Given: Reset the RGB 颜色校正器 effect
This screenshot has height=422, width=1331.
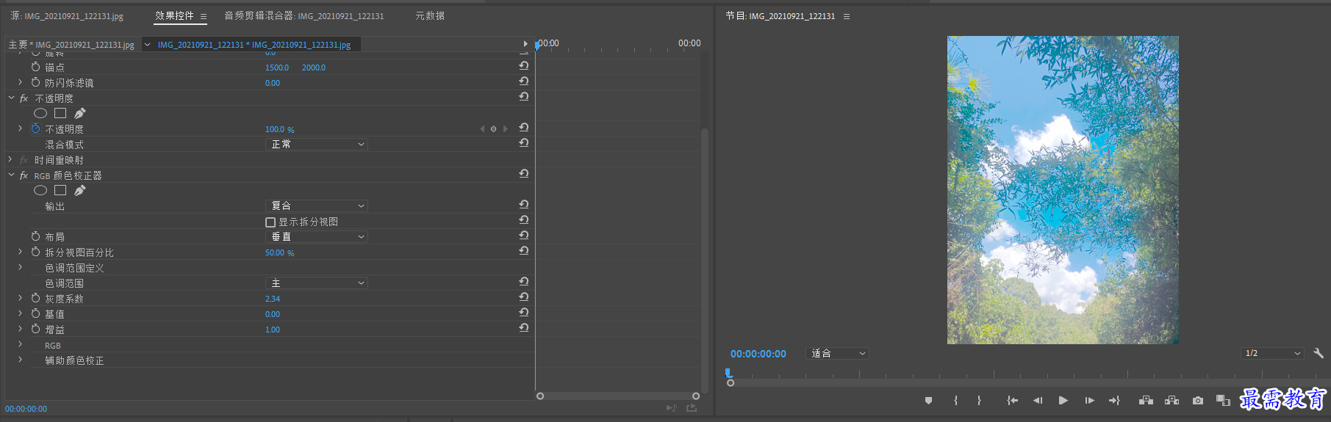Looking at the screenshot, I should pyautogui.click(x=524, y=173).
